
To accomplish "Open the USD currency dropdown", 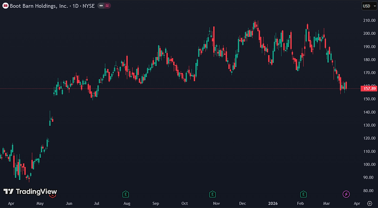I will [369, 6].
